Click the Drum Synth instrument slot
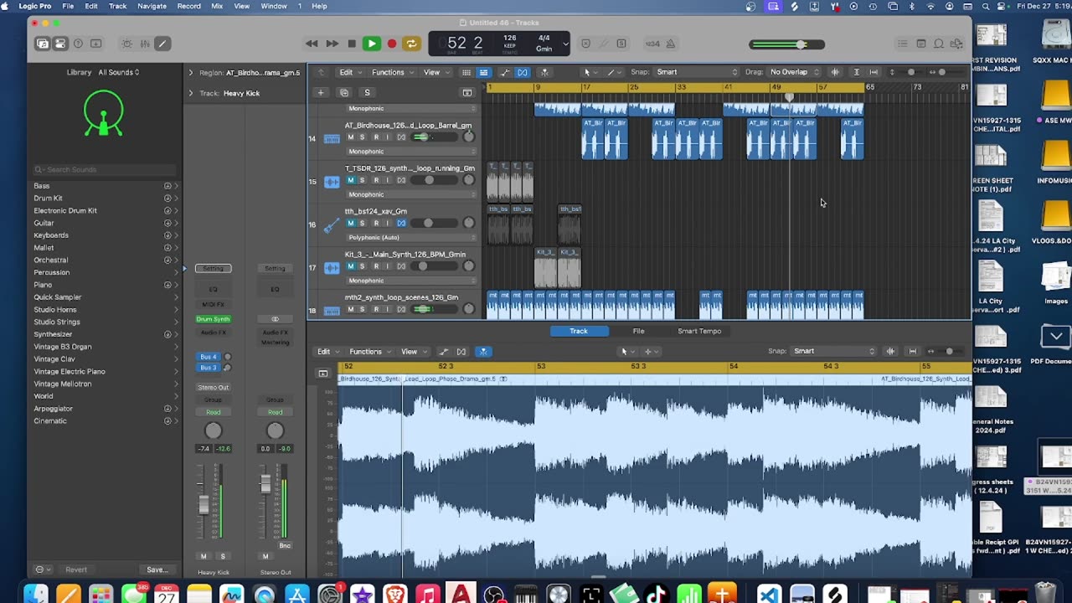The width and height of the screenshot is (1072, 603). coord(213,319)
